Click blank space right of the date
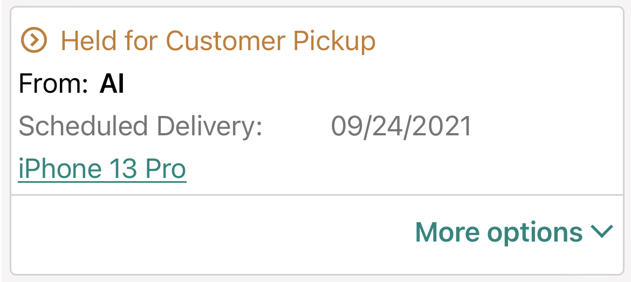Image resolution: width=631 pixels, height=282 pixels. (x=545, y=127)
